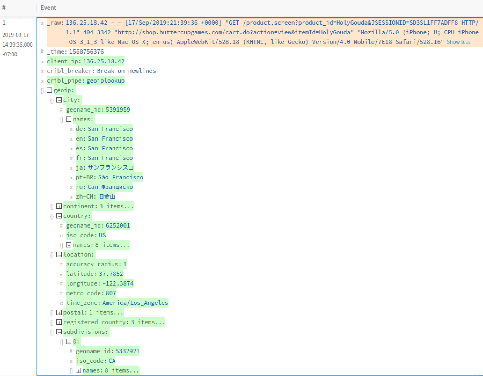Click the string type icon beside client_ip
The image size is (483, 376).
(42, 61)
